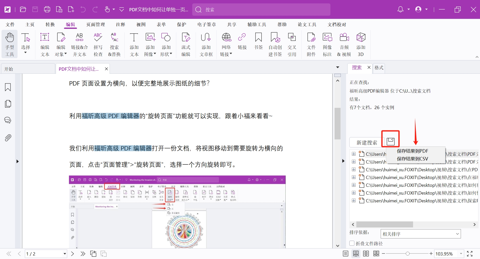Viewport: 480px width, 259px height.
Task: Switch to the Start document tab
Action: (28, 69)
